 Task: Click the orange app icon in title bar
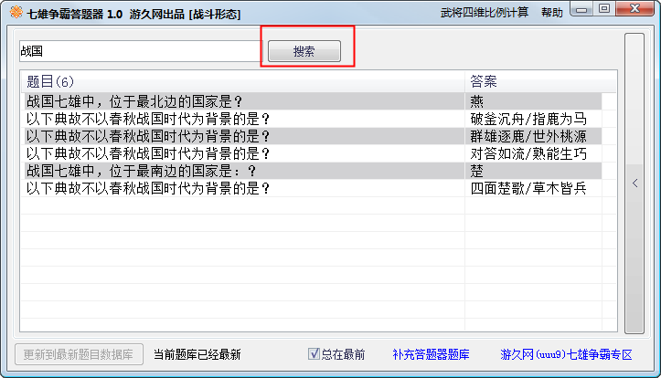click(x=16, y=13)
